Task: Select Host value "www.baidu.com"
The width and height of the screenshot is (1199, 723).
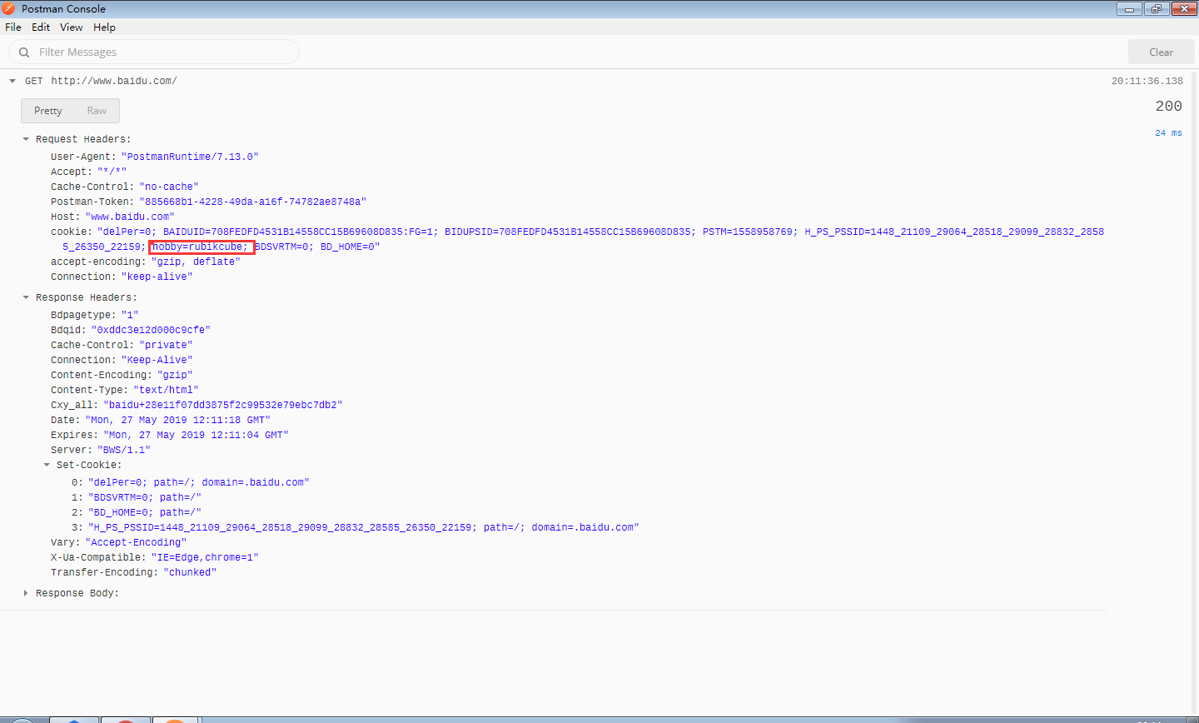Action: coord(130,217)
